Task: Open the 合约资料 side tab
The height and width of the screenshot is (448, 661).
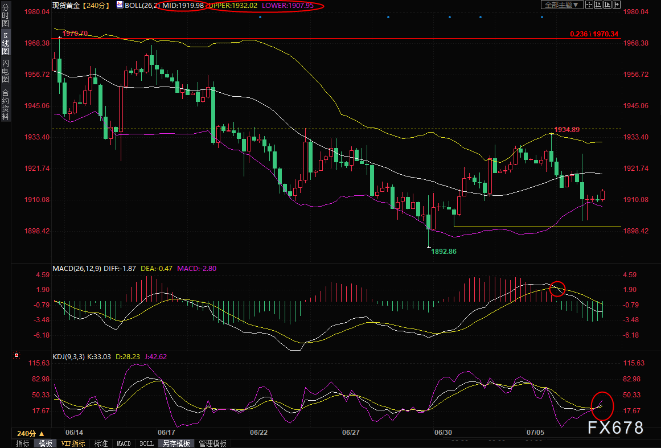Action: click(x=5, y=105)
